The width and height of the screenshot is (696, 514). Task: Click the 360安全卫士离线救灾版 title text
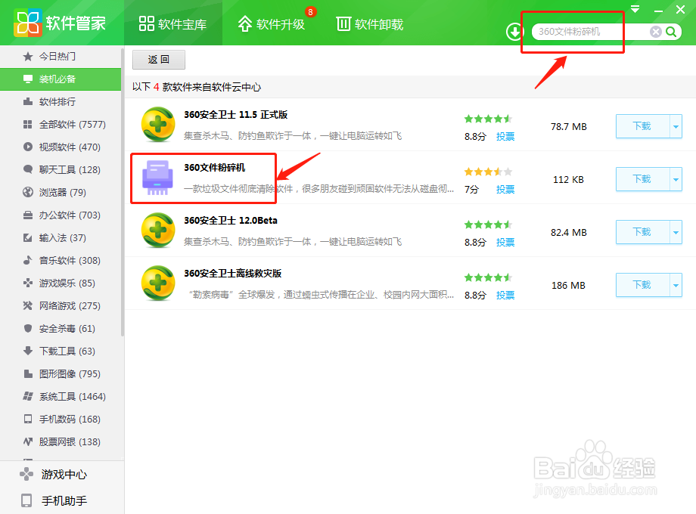pos(232,273)
